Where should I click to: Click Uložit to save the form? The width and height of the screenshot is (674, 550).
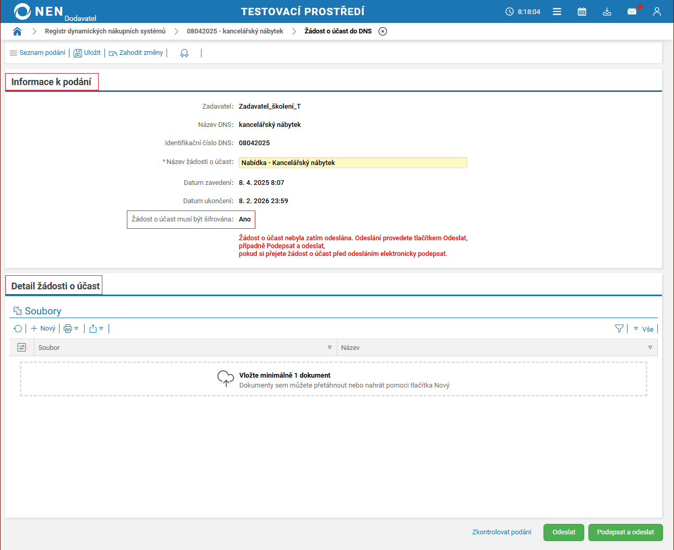pos(87,53)
